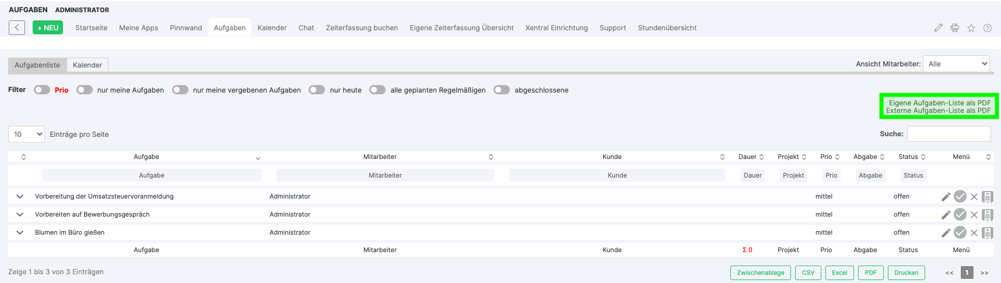This screenshot has height=283, width=1001.
Task: Expand the Blumen im Büro gießen row
Action: point(20,232)
